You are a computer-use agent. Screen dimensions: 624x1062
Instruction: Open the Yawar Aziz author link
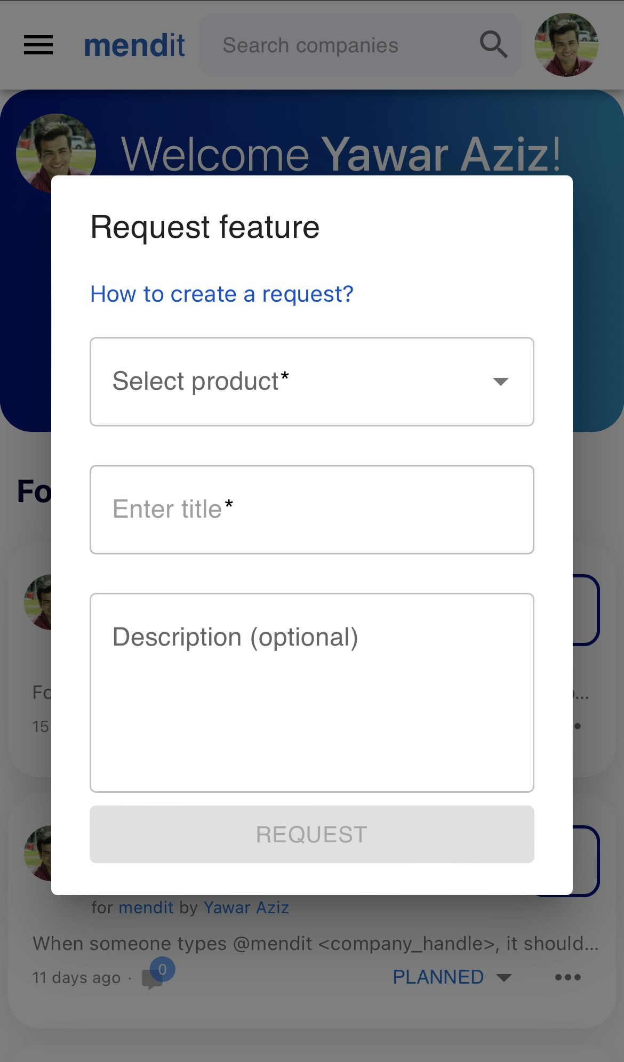(x=246, y=907)
